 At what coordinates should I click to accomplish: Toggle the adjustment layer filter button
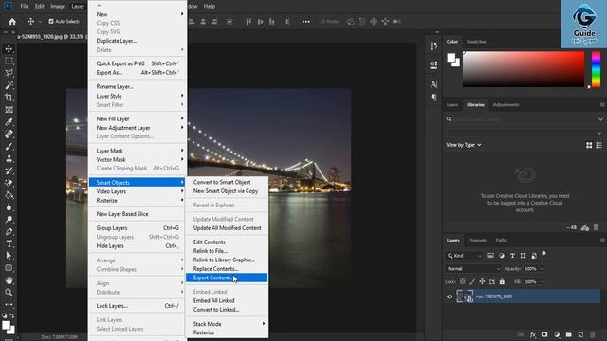point(502,256)
